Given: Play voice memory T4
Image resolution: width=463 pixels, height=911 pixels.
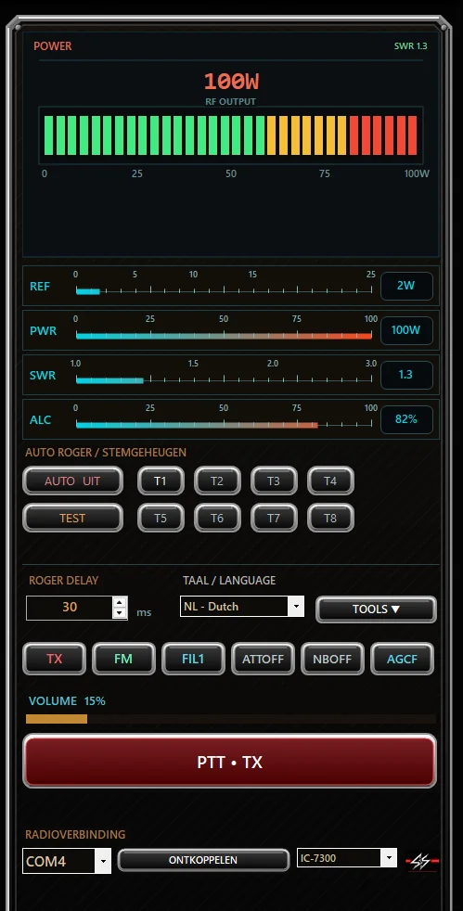Looking at the screenshot, I should point(330,481).
